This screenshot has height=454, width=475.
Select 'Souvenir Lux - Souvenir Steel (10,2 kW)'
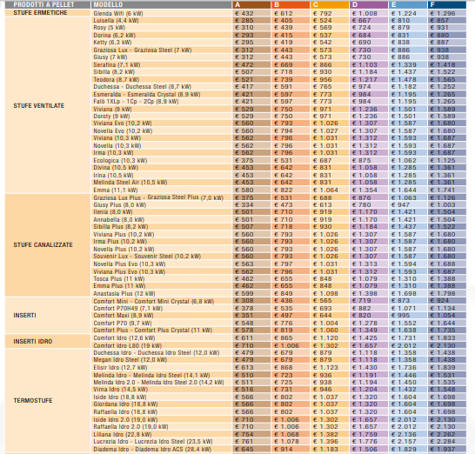147,257
